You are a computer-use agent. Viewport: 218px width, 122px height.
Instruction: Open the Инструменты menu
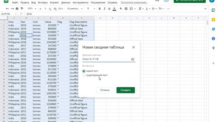(80, 2)
